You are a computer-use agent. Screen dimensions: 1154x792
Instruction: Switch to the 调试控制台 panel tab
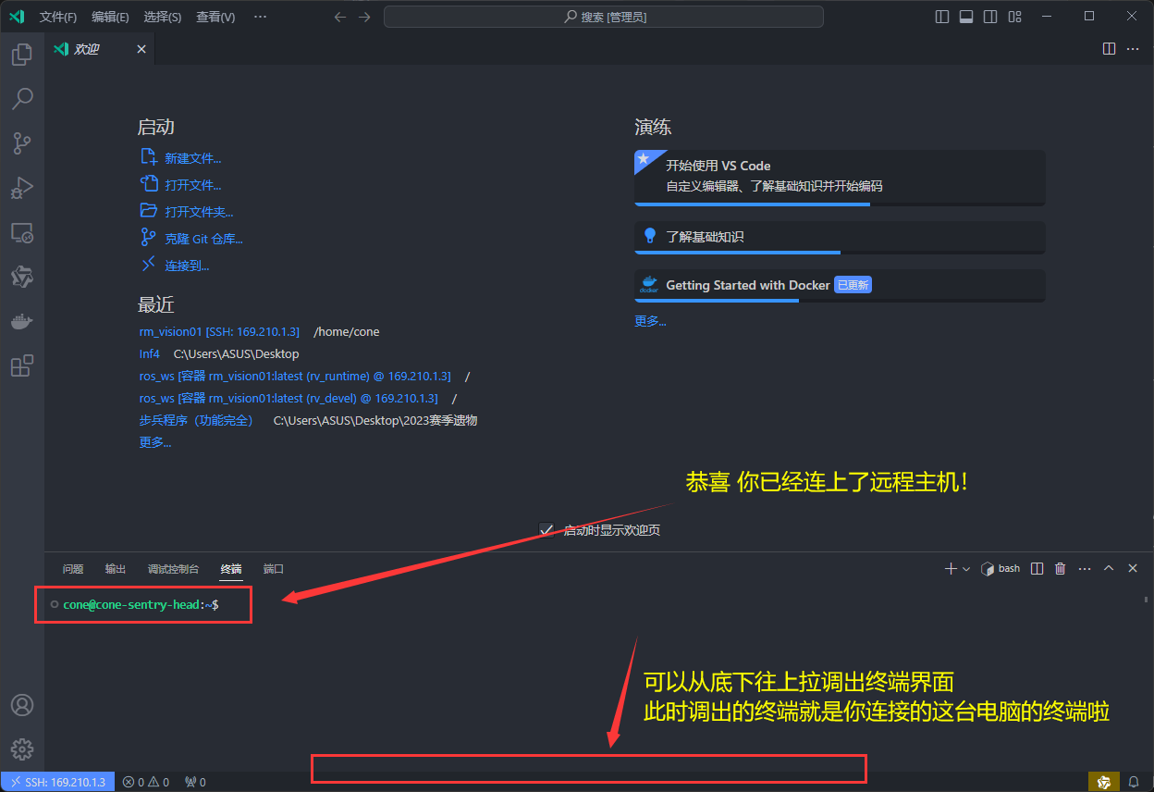coord(173,568)
